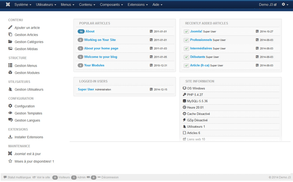
Task: Open the user settings gear dropdown
Action: 285,5
